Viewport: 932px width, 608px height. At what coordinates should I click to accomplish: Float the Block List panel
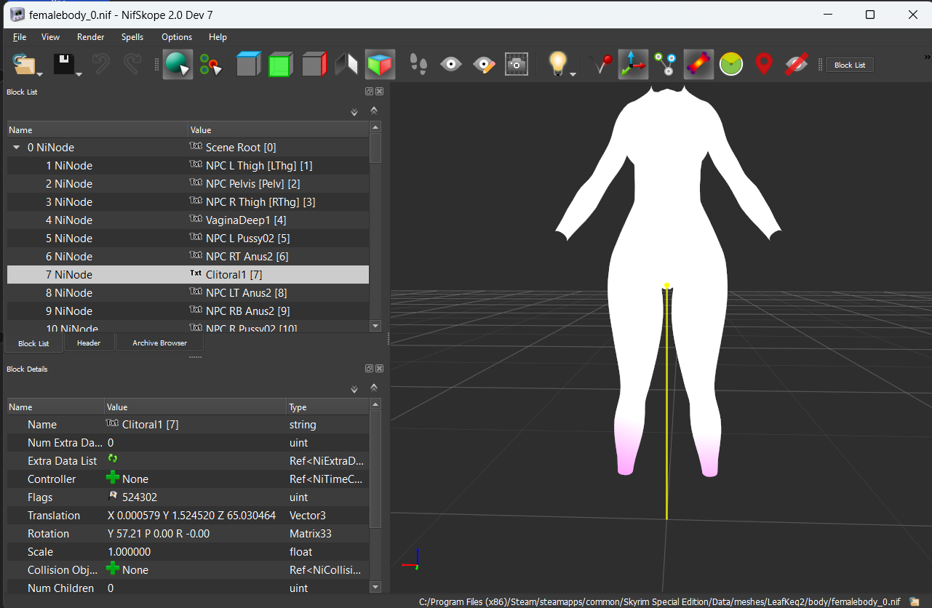pos(369,92)
